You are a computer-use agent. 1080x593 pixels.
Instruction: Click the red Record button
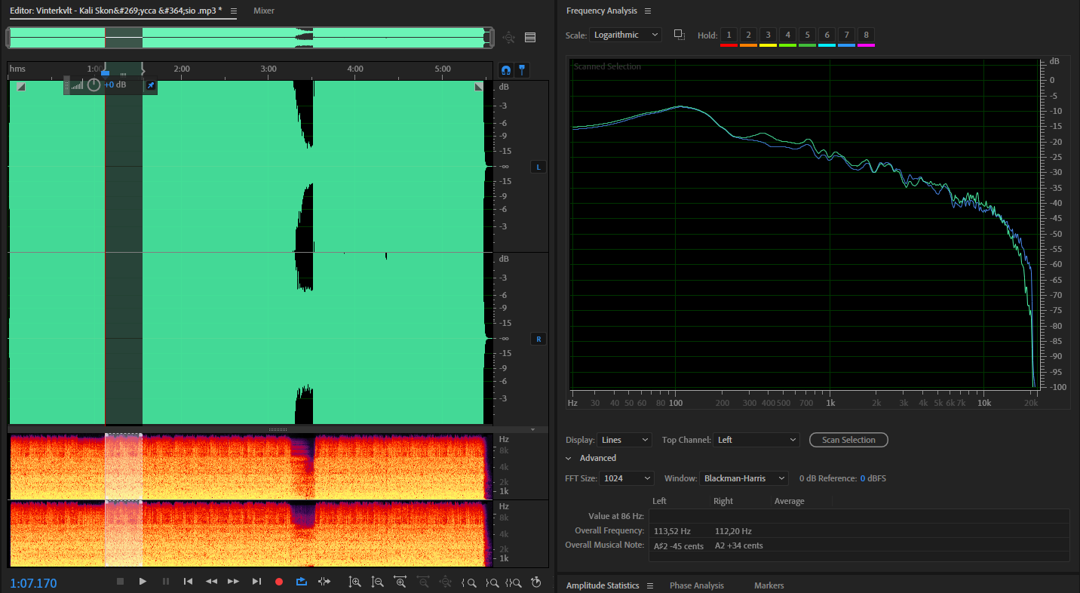279,581
